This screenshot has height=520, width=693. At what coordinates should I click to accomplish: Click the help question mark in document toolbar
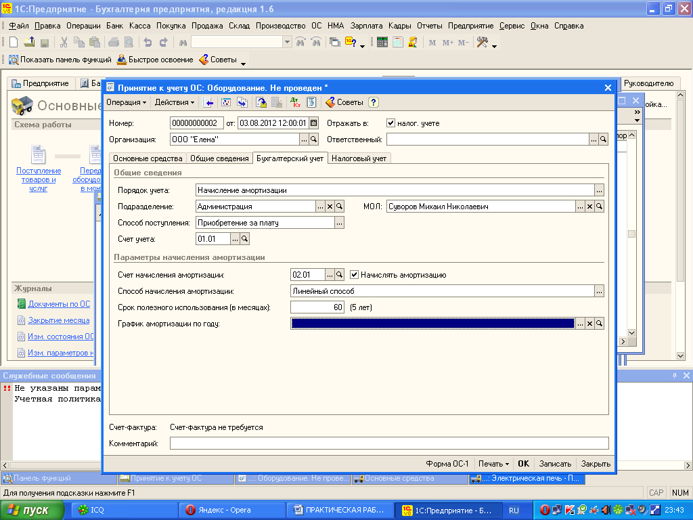[374, 103]
